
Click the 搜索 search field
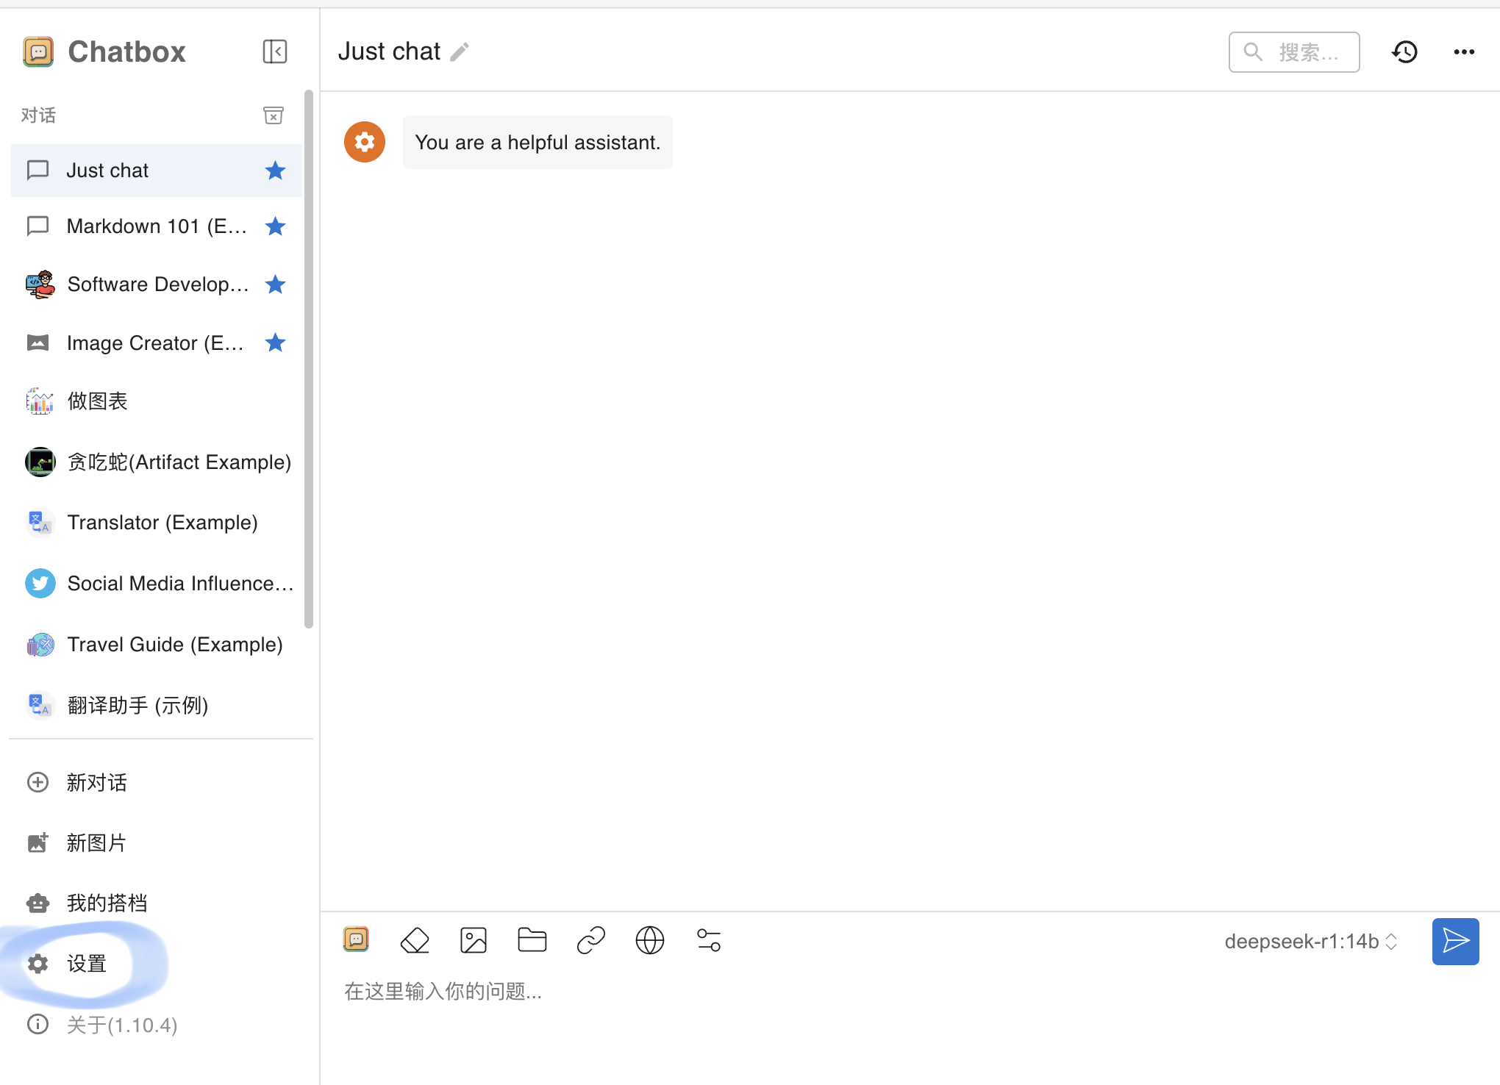tap(1294, 52)
